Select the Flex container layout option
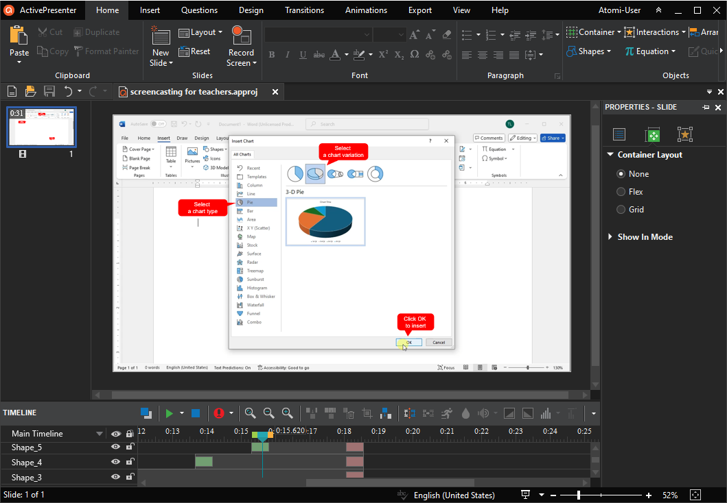 pyautogui.click(x=621, y=191)
